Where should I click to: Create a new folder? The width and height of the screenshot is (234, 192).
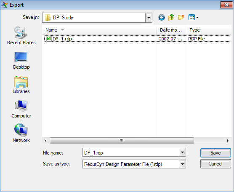(181, 17)
